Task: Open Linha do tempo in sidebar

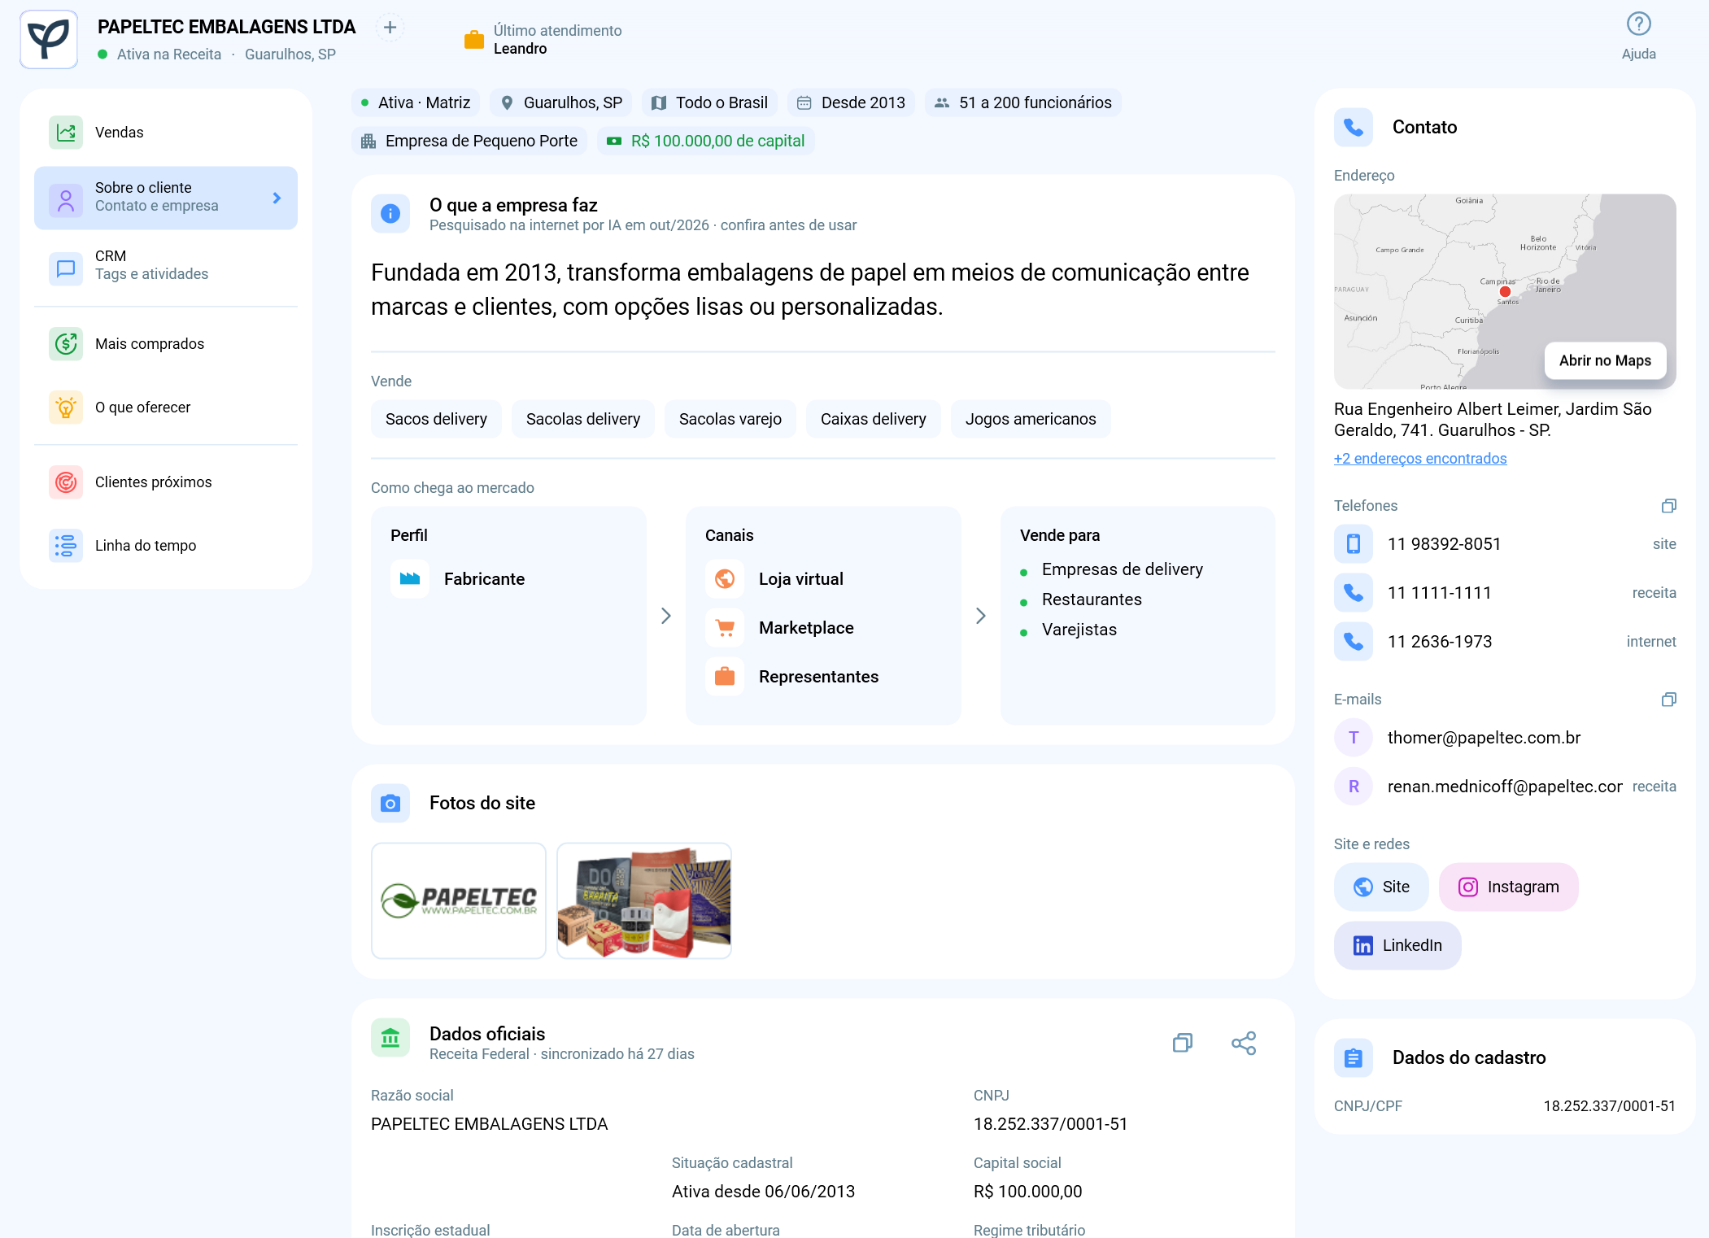Action: [x=166, y=546]
